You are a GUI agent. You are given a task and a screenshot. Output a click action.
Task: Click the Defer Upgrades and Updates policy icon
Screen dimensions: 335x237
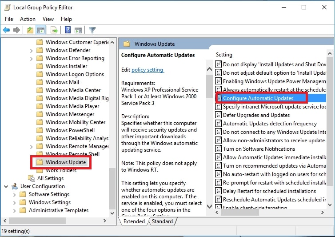[x=218, y=115]
